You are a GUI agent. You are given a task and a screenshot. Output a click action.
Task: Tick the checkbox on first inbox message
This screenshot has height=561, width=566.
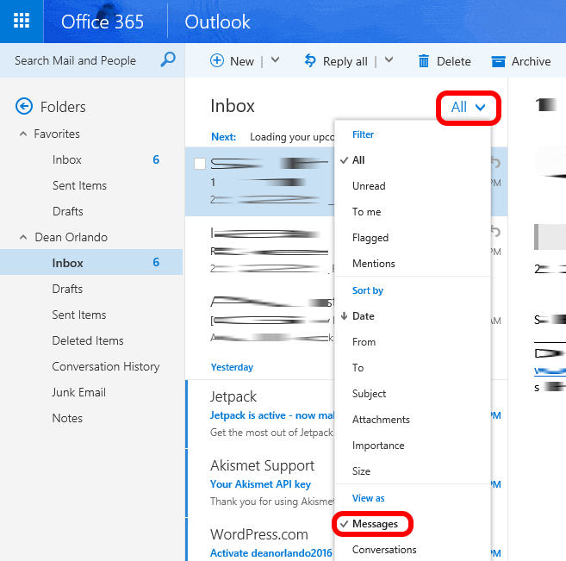pyautogui.click(x=200, y=164)
